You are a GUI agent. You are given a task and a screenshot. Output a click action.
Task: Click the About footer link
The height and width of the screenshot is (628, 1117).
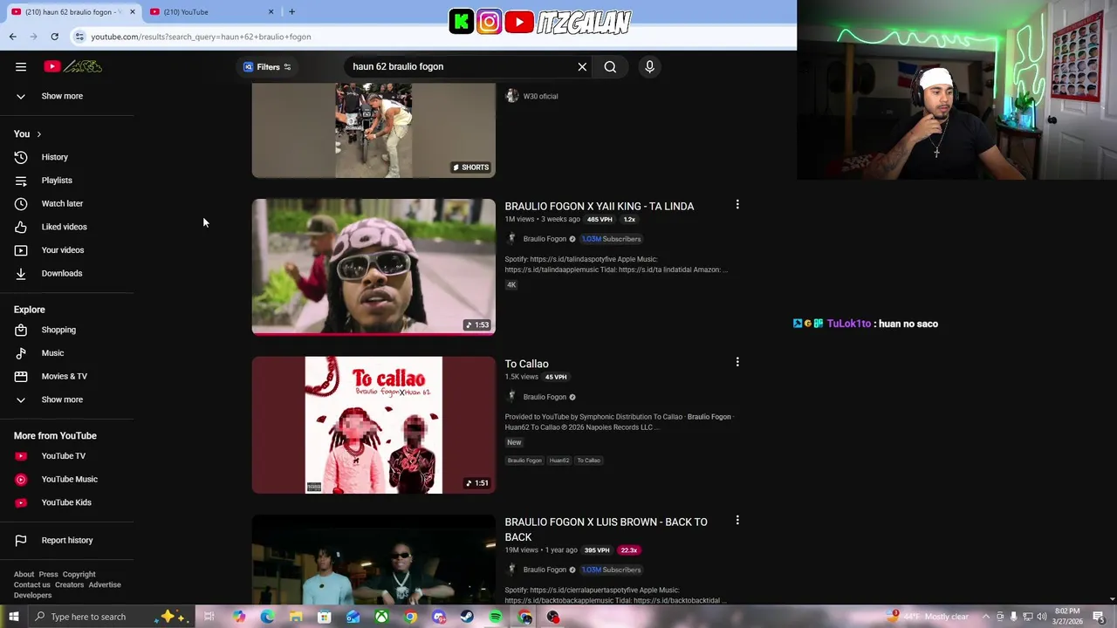24,574
